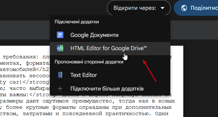This screenshot has width=218, height=117.
Task: Select the Text Editor suggested app
Action: (x=110, y=75)
